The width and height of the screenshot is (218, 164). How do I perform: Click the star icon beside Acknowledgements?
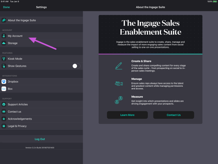pyautogui.click(x=4, y=119)
